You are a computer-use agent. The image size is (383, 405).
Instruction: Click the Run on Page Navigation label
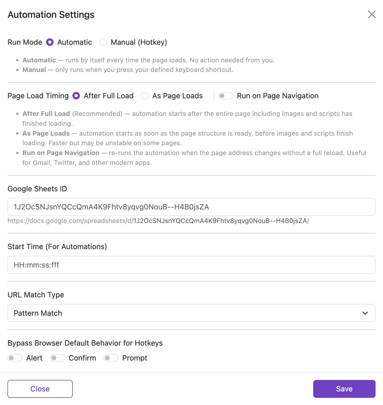[x=278, y=96]
